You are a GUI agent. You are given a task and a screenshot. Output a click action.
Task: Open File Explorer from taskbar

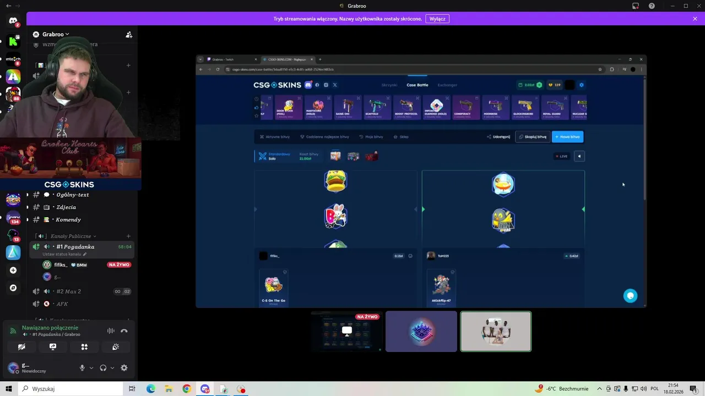(169, 389)
